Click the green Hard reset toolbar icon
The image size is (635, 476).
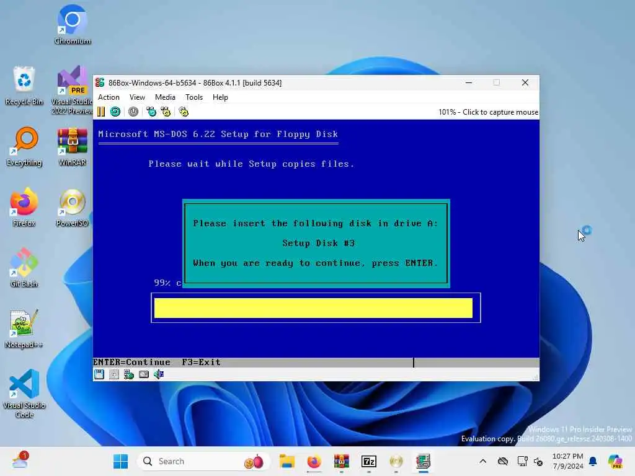[x=115, y=112]
